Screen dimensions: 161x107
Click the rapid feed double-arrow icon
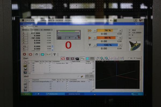coord(90,30)
